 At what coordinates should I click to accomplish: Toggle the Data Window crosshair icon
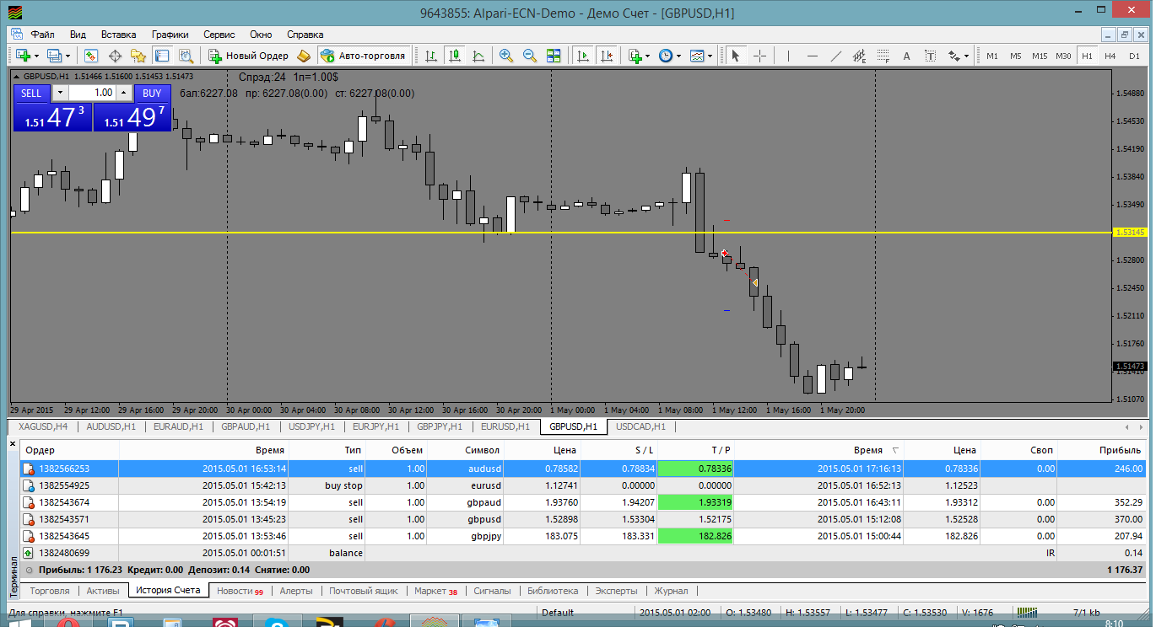[115, 56]
